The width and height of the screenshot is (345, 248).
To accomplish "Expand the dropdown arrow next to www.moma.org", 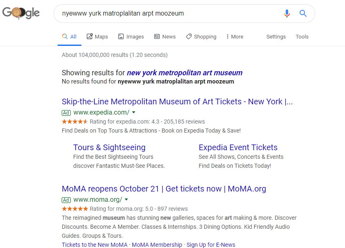I will coord(126,200).
